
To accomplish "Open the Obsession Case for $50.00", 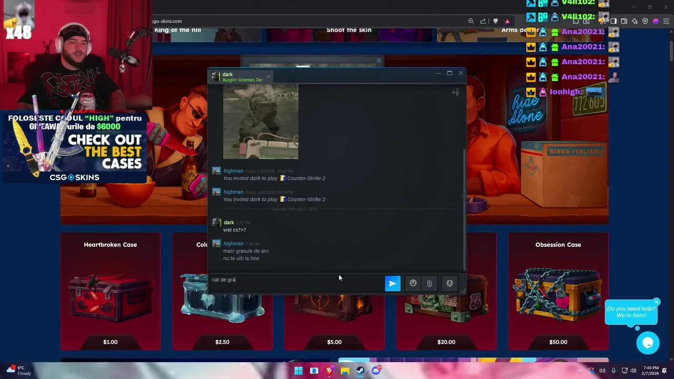I will point(558,291).
